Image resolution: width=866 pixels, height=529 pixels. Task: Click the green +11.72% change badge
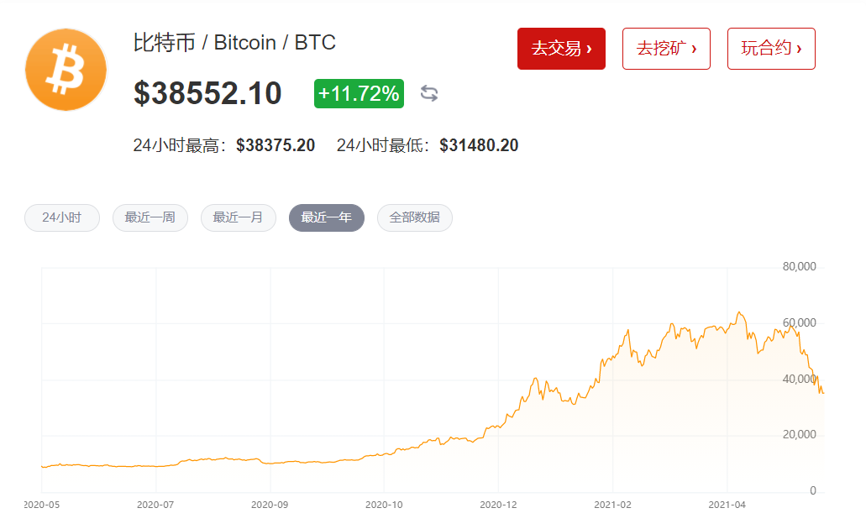pyautogui.click(x=358, y=94)
